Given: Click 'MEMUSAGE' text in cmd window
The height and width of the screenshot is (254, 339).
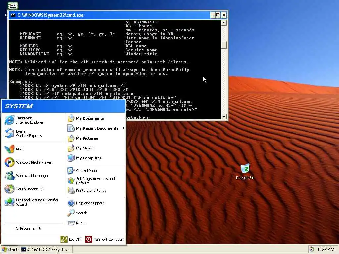Looking at the screenshot, I should pos(30,34).
